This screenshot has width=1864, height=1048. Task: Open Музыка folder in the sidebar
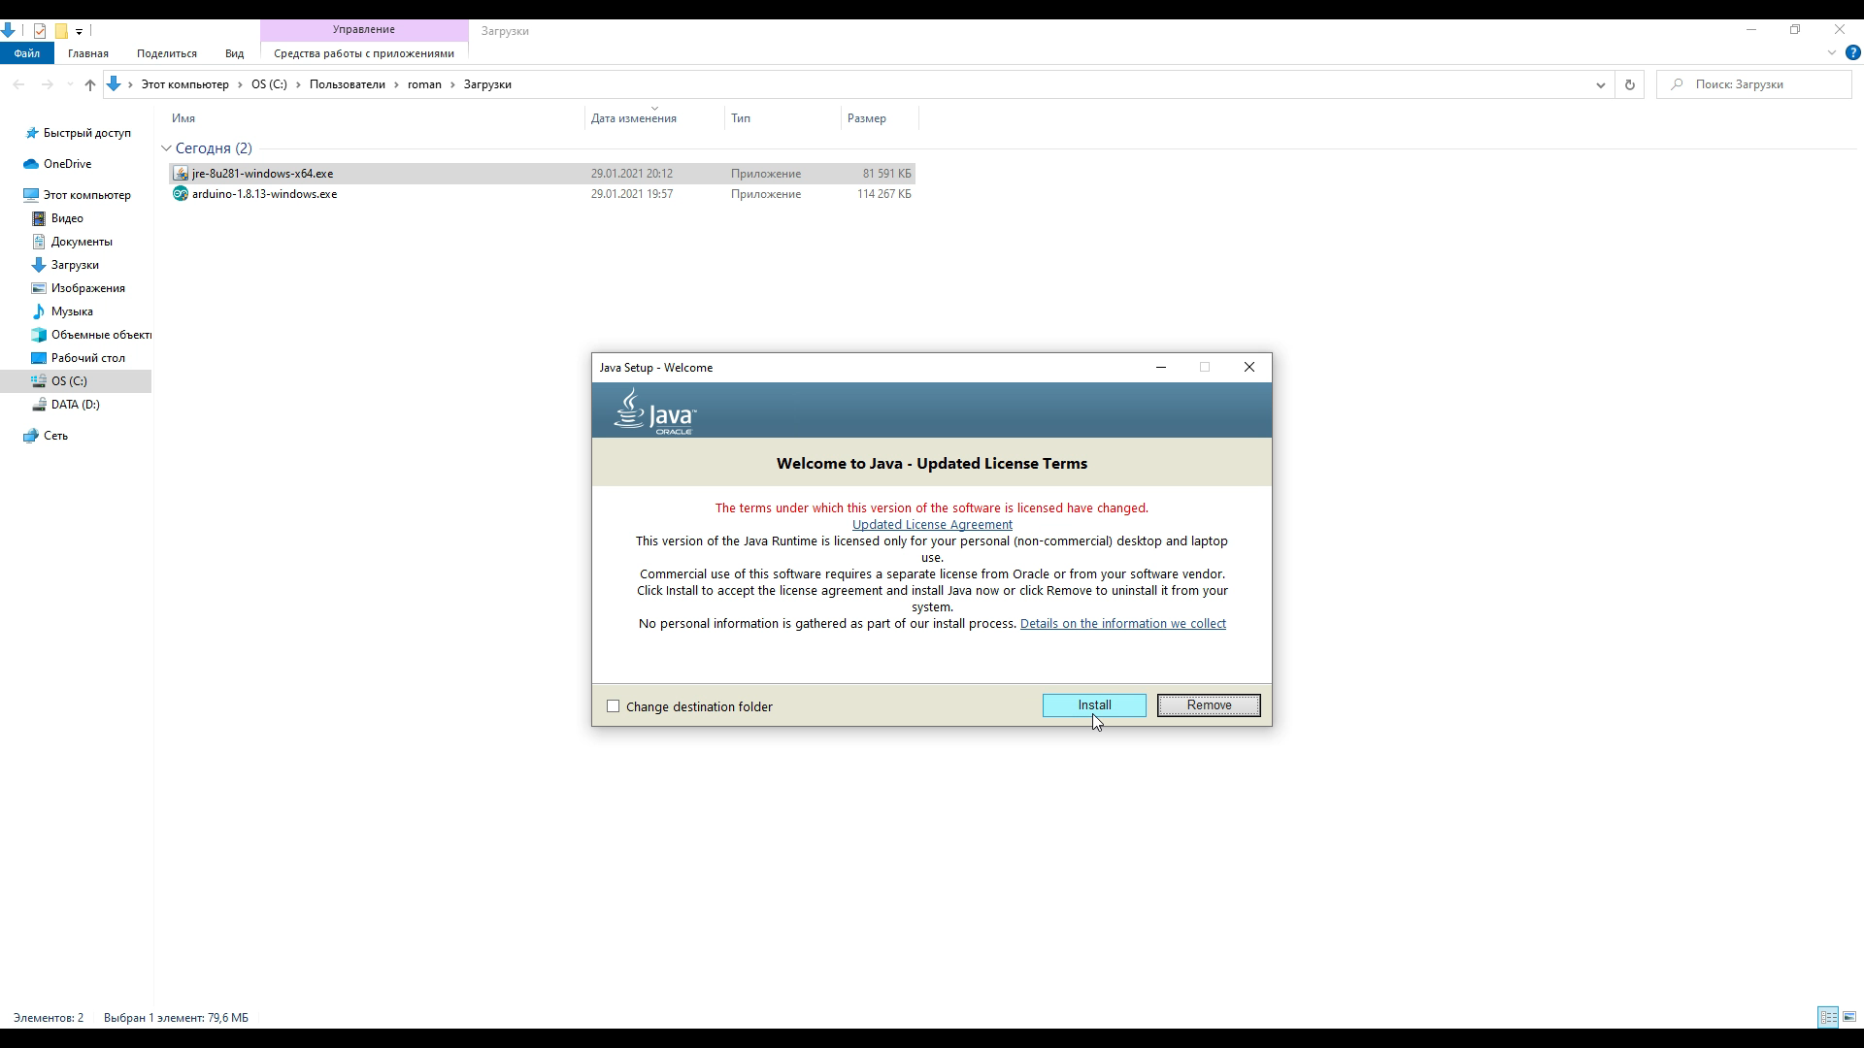coord(72,311)
